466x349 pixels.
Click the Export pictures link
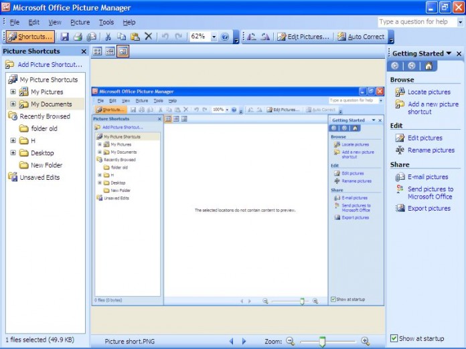[429, 209]
